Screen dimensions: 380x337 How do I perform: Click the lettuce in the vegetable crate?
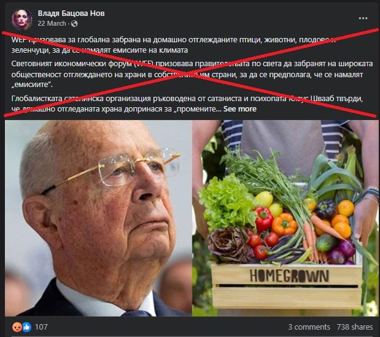225,202
